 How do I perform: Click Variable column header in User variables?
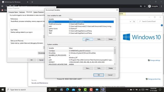pyautogui.click(x=58, y=19)
